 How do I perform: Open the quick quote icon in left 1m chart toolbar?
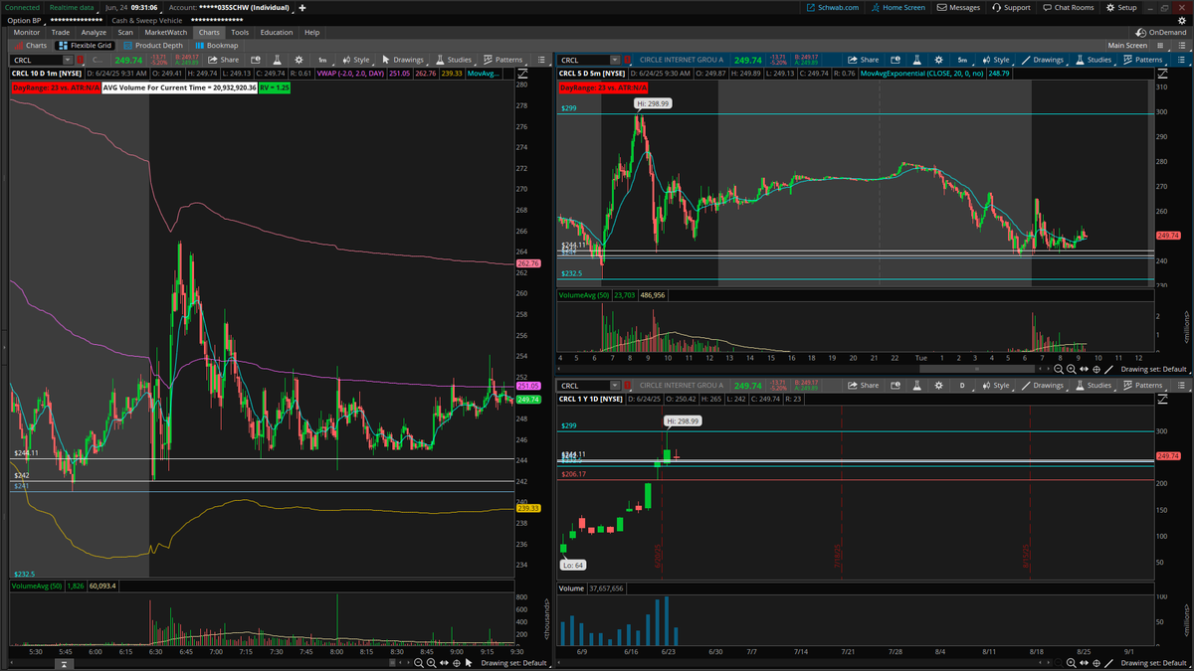256,60
